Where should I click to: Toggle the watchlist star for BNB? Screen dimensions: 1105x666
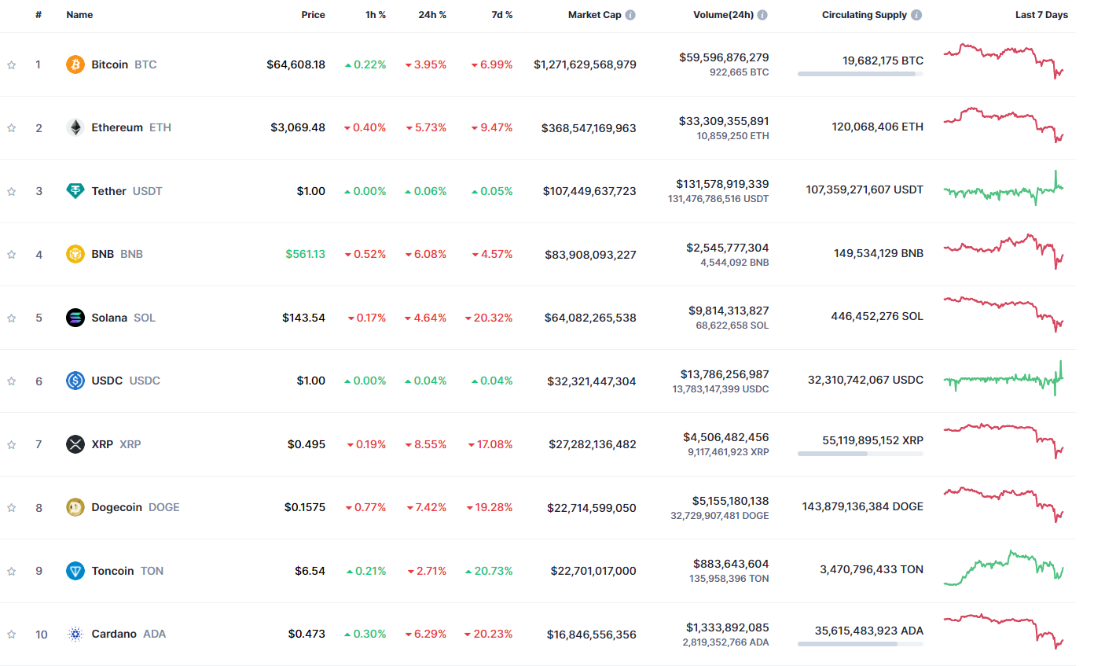coord(12,255)
